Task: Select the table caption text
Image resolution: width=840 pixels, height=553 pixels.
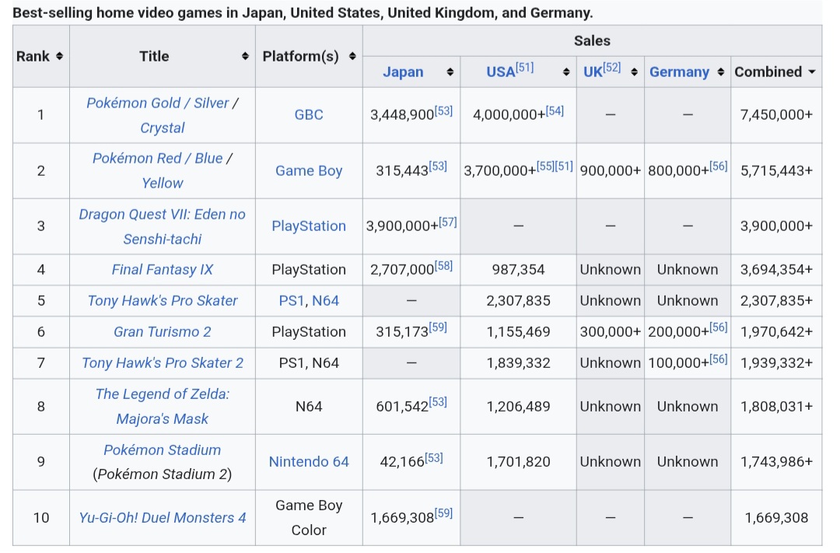Action: pos(303,12)
